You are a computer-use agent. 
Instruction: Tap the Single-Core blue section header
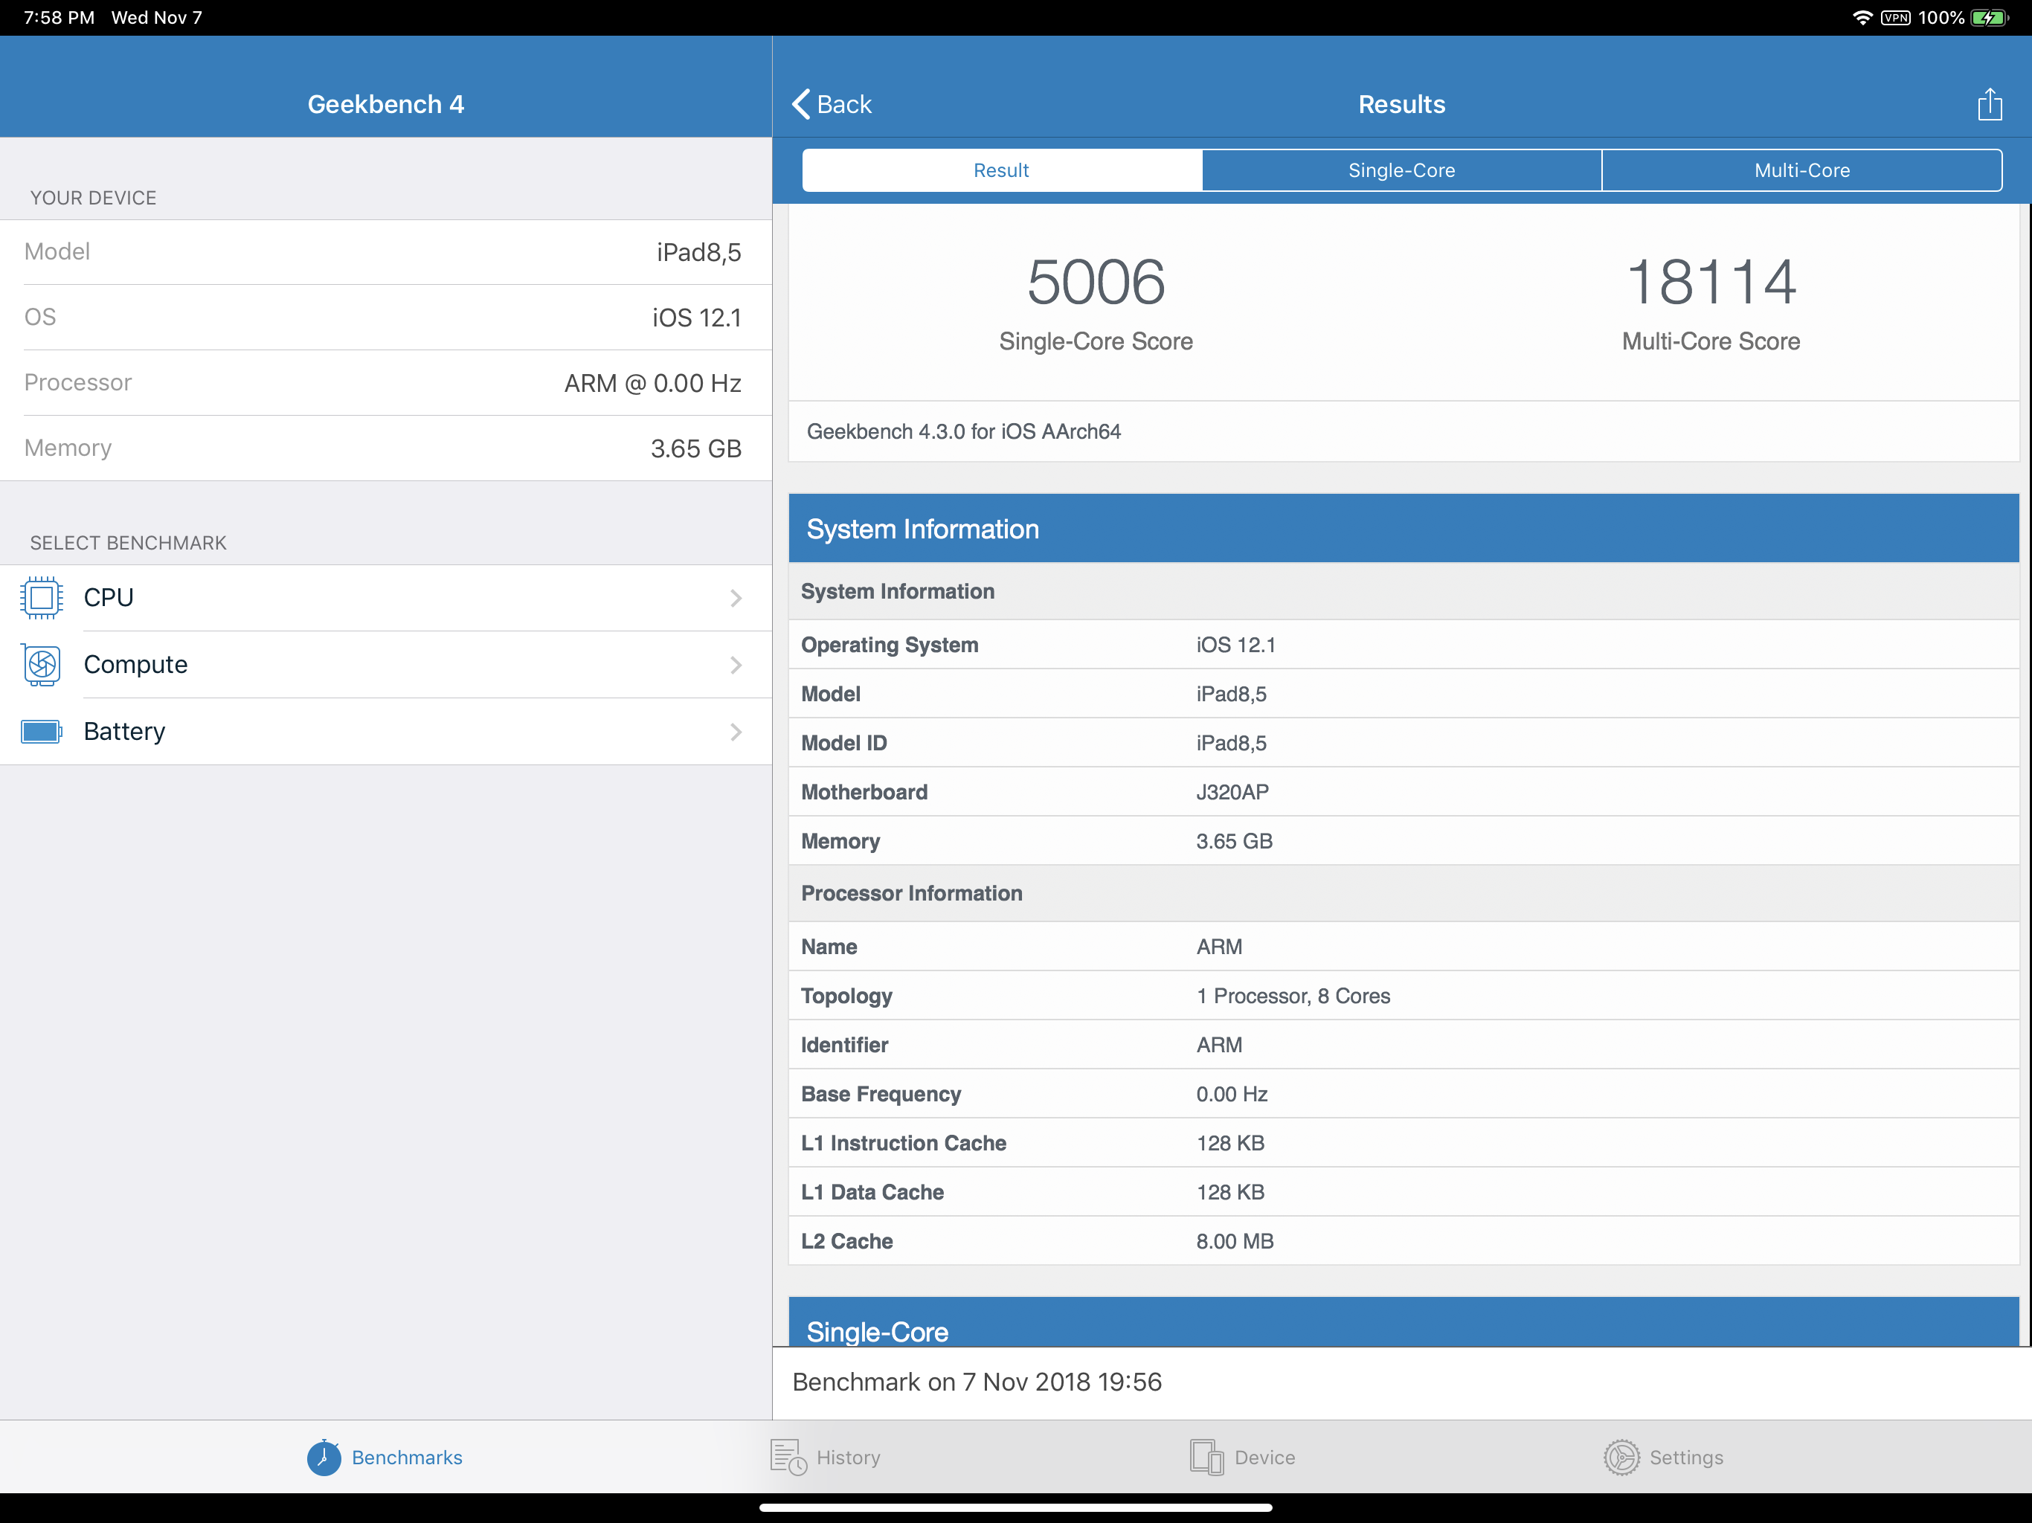(1404, 1323)
